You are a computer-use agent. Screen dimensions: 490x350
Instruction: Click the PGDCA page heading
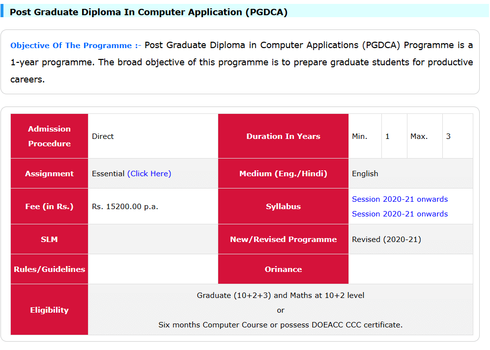(x=148, y=12)
